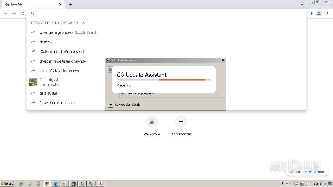Image resolution: width=333 pixels, height=187 pixels.
Task: Expand View problem details in the dialog
Action: pos(111,105)
